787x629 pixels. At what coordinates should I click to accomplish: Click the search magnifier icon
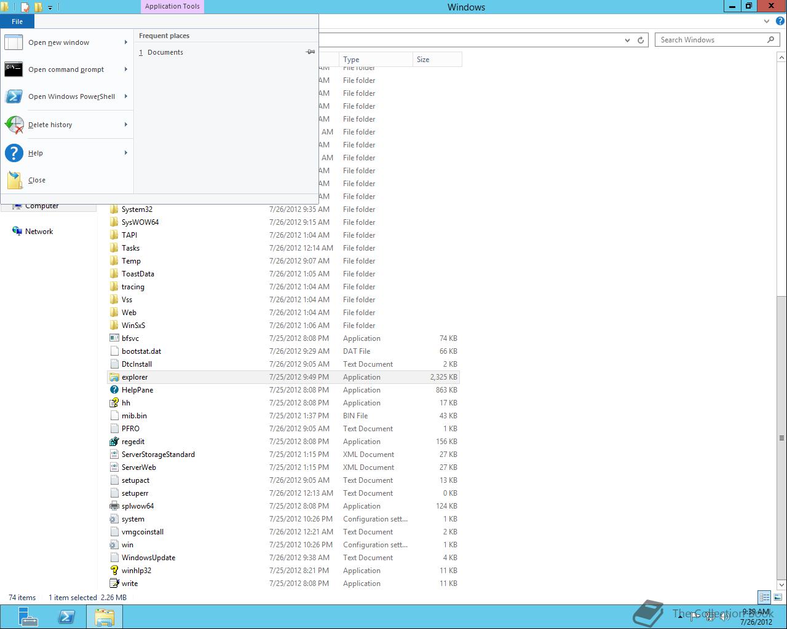point(771,40)
